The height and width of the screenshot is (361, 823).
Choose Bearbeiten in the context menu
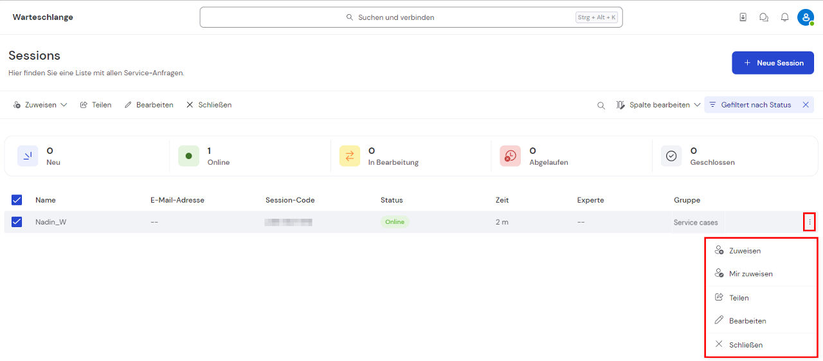coord(761,320)
